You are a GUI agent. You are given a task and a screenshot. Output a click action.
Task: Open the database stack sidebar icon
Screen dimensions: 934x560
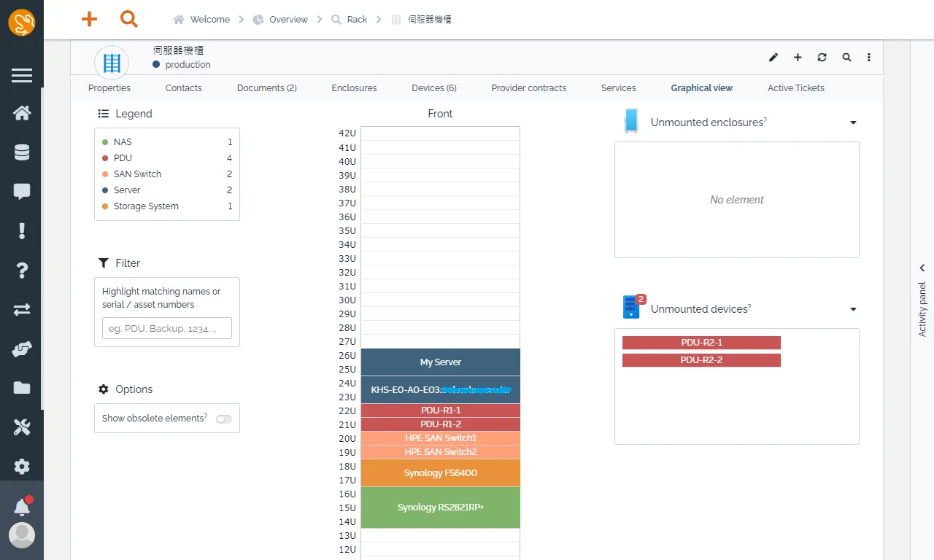(x=22, y=152)
